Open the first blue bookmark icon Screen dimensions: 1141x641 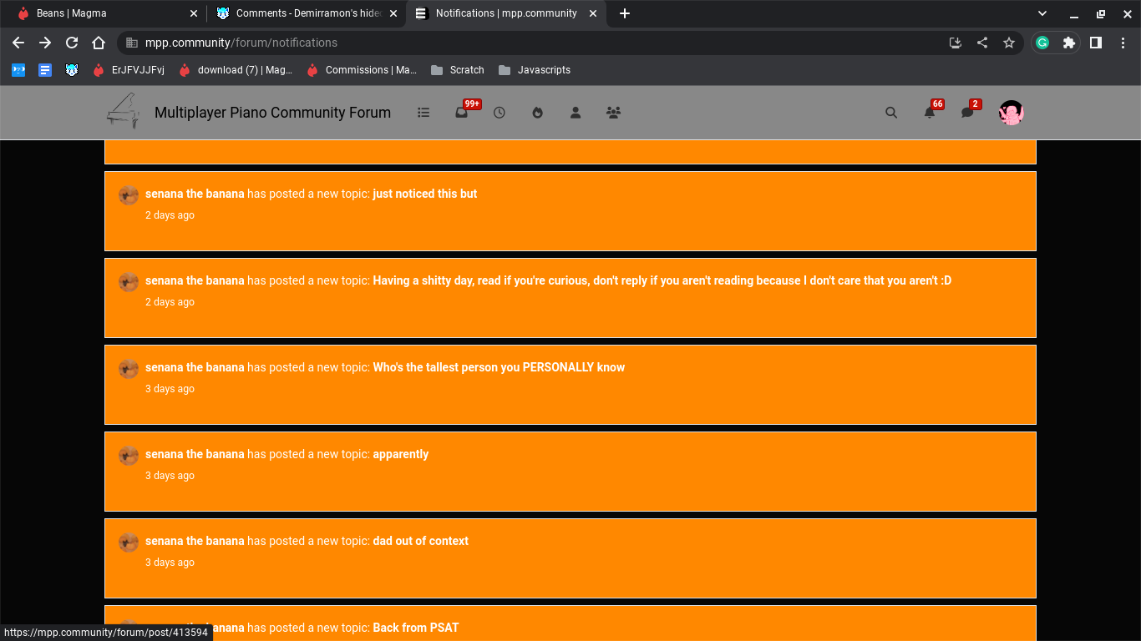pyautogui.click(x=18, y=70)
